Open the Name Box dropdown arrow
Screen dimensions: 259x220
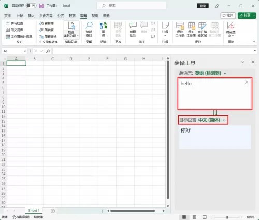(x=25, y=51)
